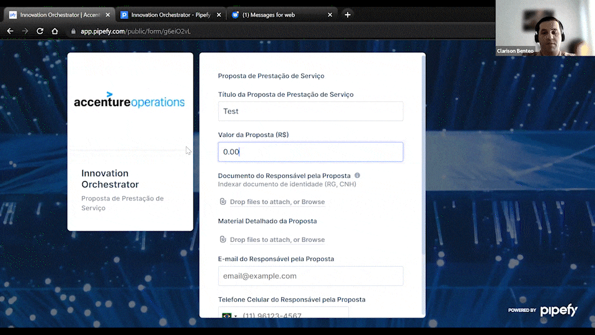Browse files for Documento do Responsável

(313, 202)
